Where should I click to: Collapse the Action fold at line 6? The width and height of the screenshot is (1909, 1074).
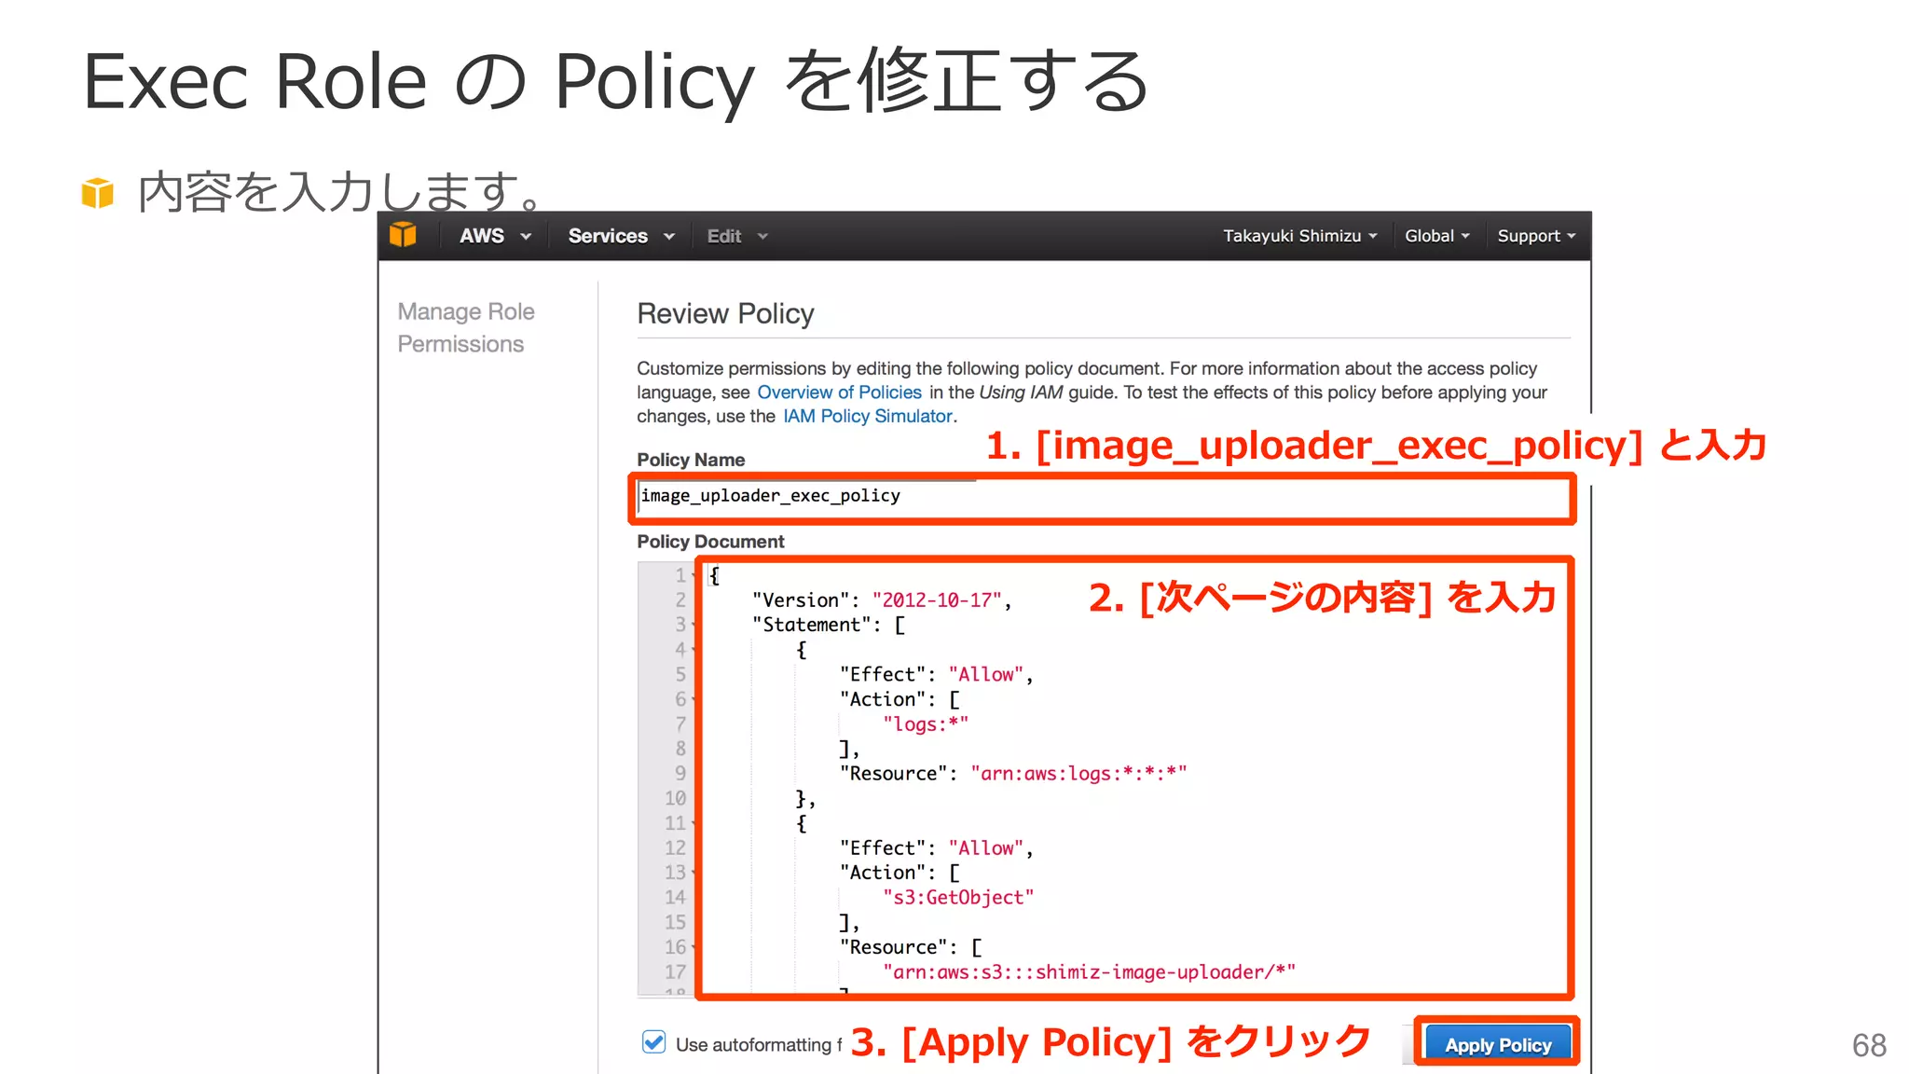tap(694, 699)
